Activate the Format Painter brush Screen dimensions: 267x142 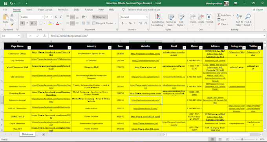pos(12,25)
